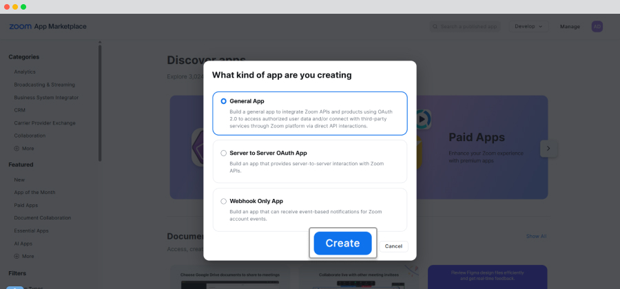The image size is (620, 289).
Task: Open the Figma design files card
Action: pyautogui.click(x=488, y=277)
